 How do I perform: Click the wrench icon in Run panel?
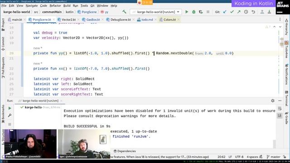pos(10,115)
